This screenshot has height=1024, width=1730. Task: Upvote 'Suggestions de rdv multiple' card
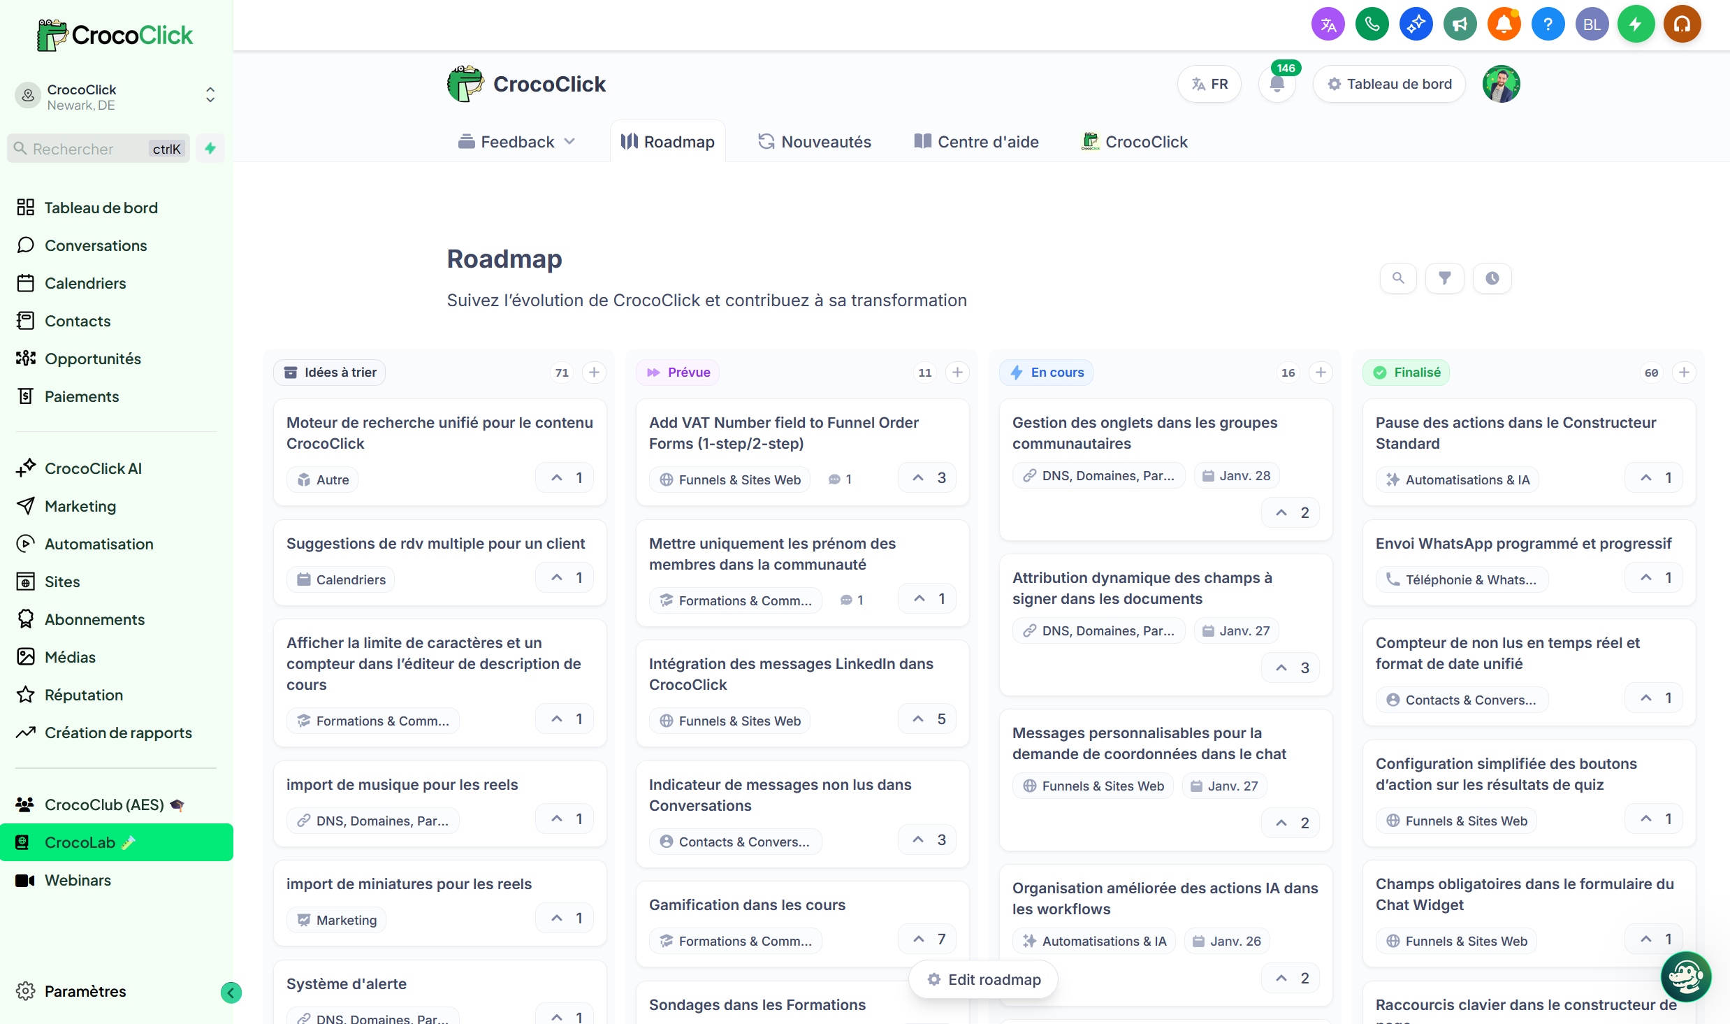(x=565, y=578)
